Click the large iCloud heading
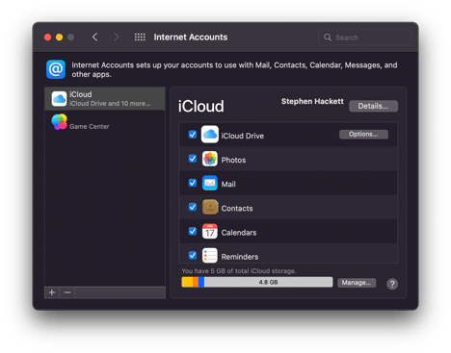The height and width of the screenshot is (353, 451). (200, 107)
